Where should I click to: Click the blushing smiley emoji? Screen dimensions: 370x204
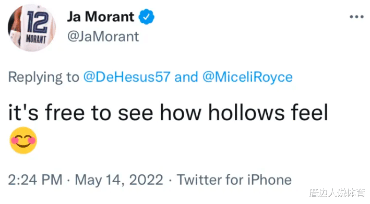[23, 141]
